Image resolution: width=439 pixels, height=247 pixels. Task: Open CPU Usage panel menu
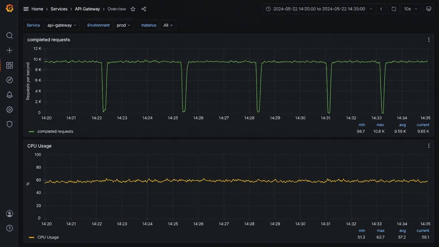[x=429, y=146]
